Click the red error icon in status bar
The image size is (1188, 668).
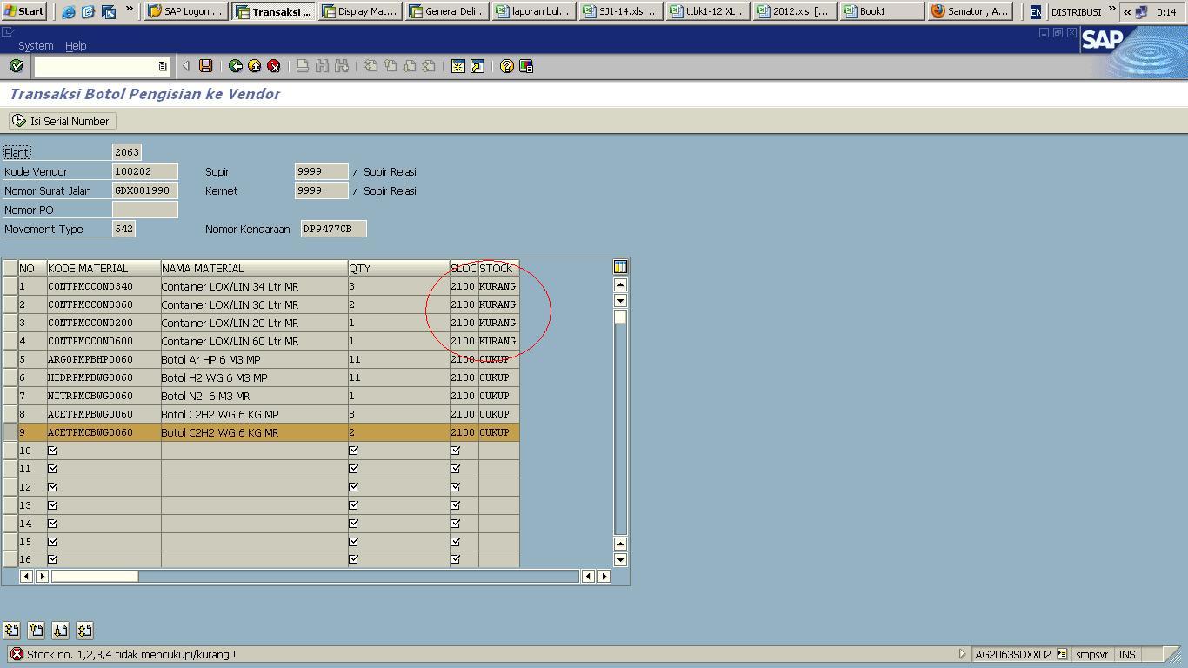click(17, 654)
